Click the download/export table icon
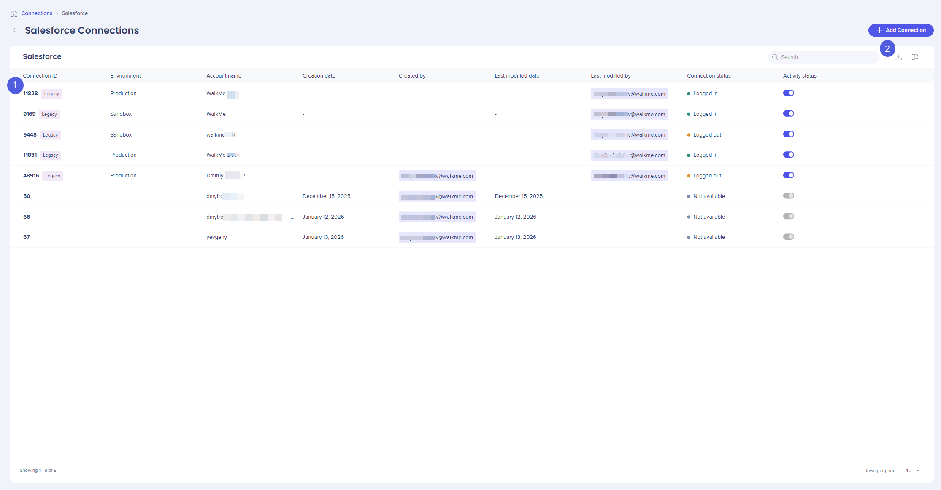Image resolution: width=941 pixels, height=490 pixels. [898, 57]
